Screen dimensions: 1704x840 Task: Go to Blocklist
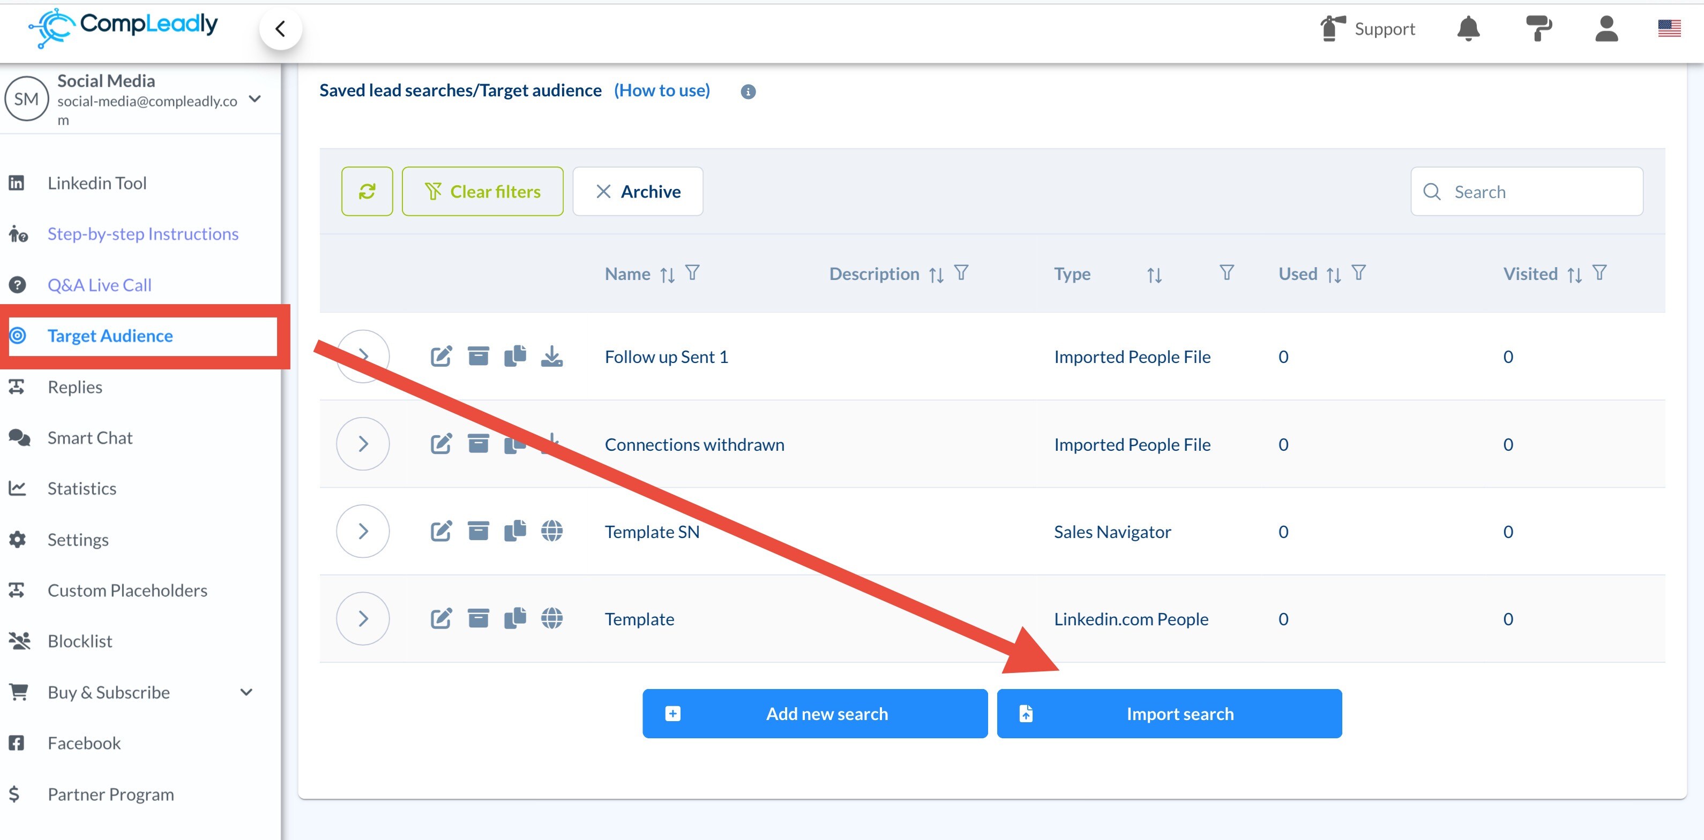pos(80,641)
